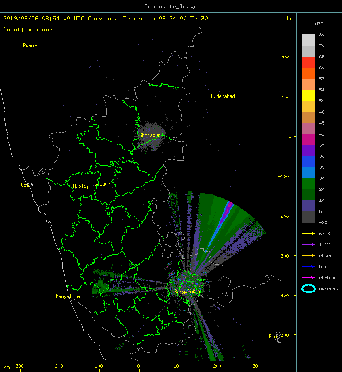Click the 100 km horizontal axis tick label

point(177,366)
